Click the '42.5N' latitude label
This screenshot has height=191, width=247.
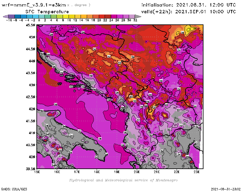[31, 97]
